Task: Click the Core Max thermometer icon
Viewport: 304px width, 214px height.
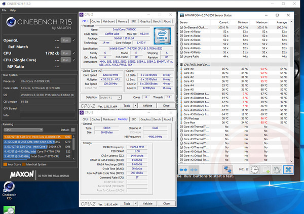Action: click(181, 122)
